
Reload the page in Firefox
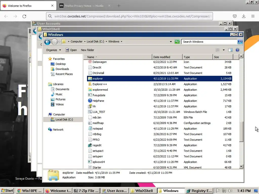point(24,16)
